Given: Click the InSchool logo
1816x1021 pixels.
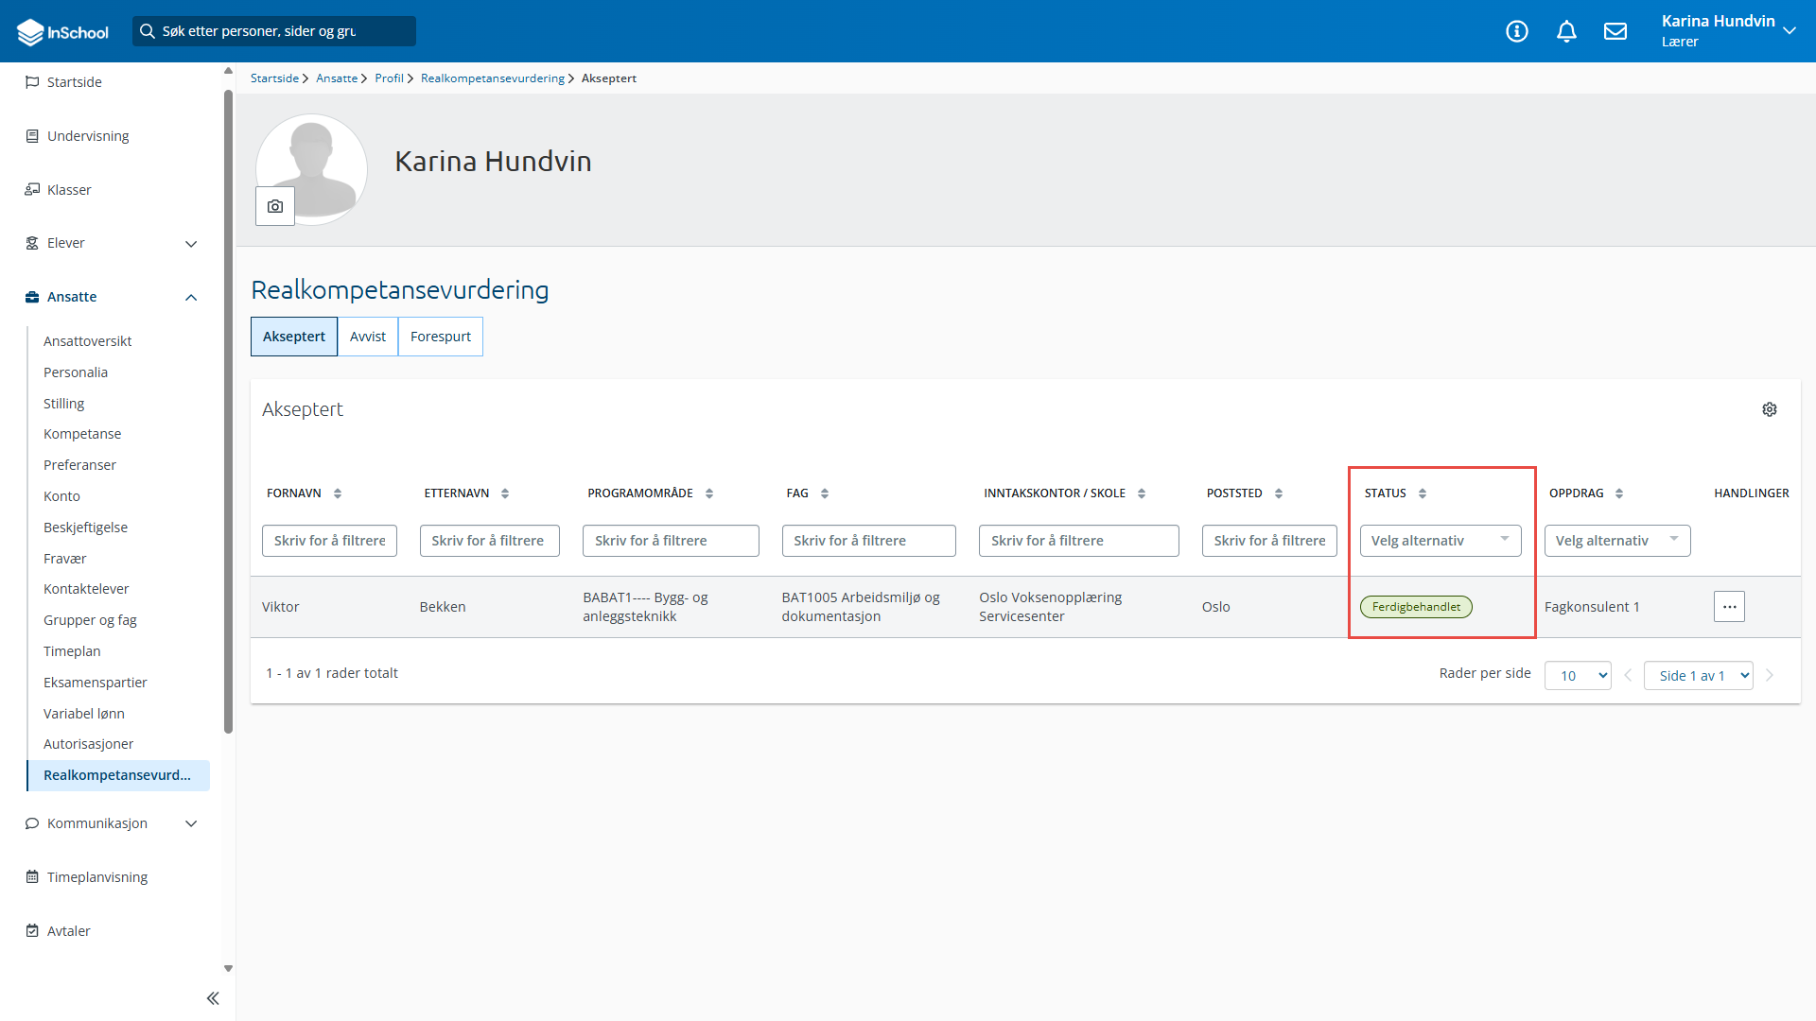Looking at the screenshot, I should pyautogui.click(x=62, y=31).
